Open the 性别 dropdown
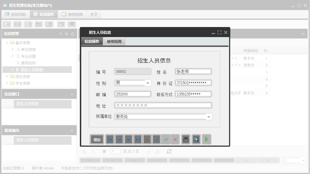The height and width of the screenshot is (174, 310). [x=148, y=83]
